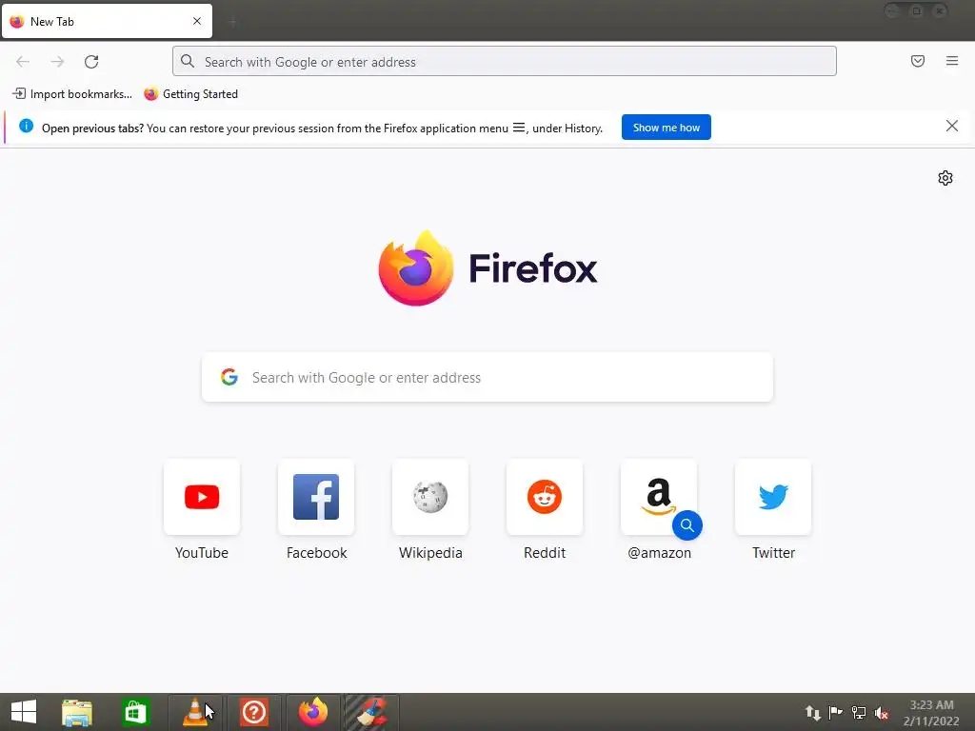Click the Google logo in search box
The height and width of the screenshot is (731, 975).
pyautogui.click(x=229, y=377)
